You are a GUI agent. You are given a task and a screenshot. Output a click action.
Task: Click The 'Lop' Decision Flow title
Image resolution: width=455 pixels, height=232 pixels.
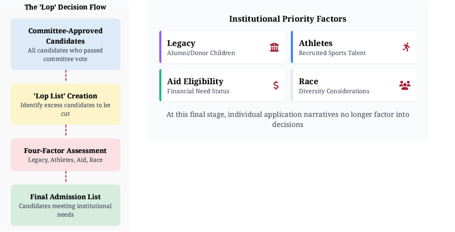[x=66, y=7]
